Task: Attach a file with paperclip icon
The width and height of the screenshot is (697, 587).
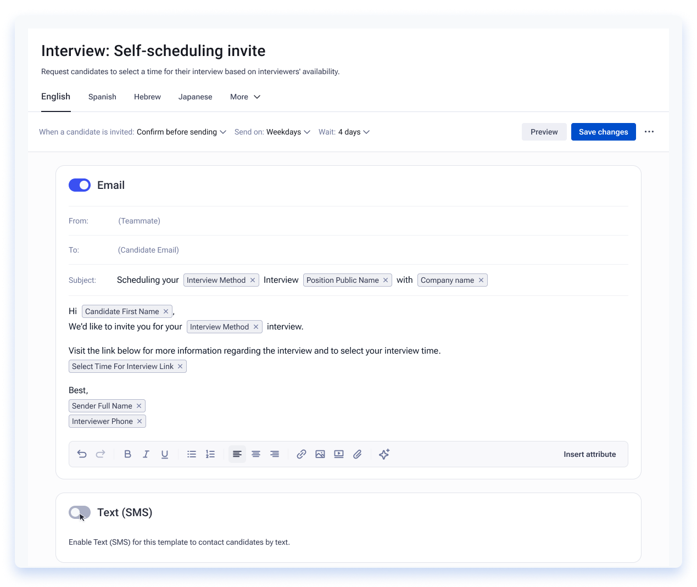Action: point(358,454)
